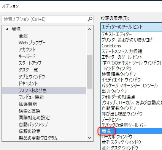This screenshot has height=150, width=162.
Task: Open the Web ブラウザー settings page
Action: 32,43
